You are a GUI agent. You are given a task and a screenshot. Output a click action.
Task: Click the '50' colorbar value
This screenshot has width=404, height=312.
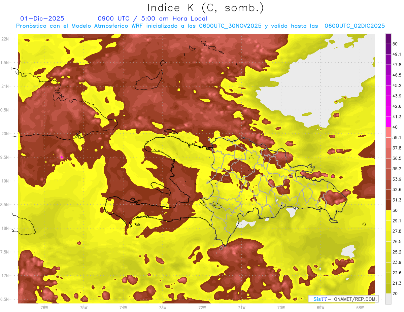[x=395, y=44]
